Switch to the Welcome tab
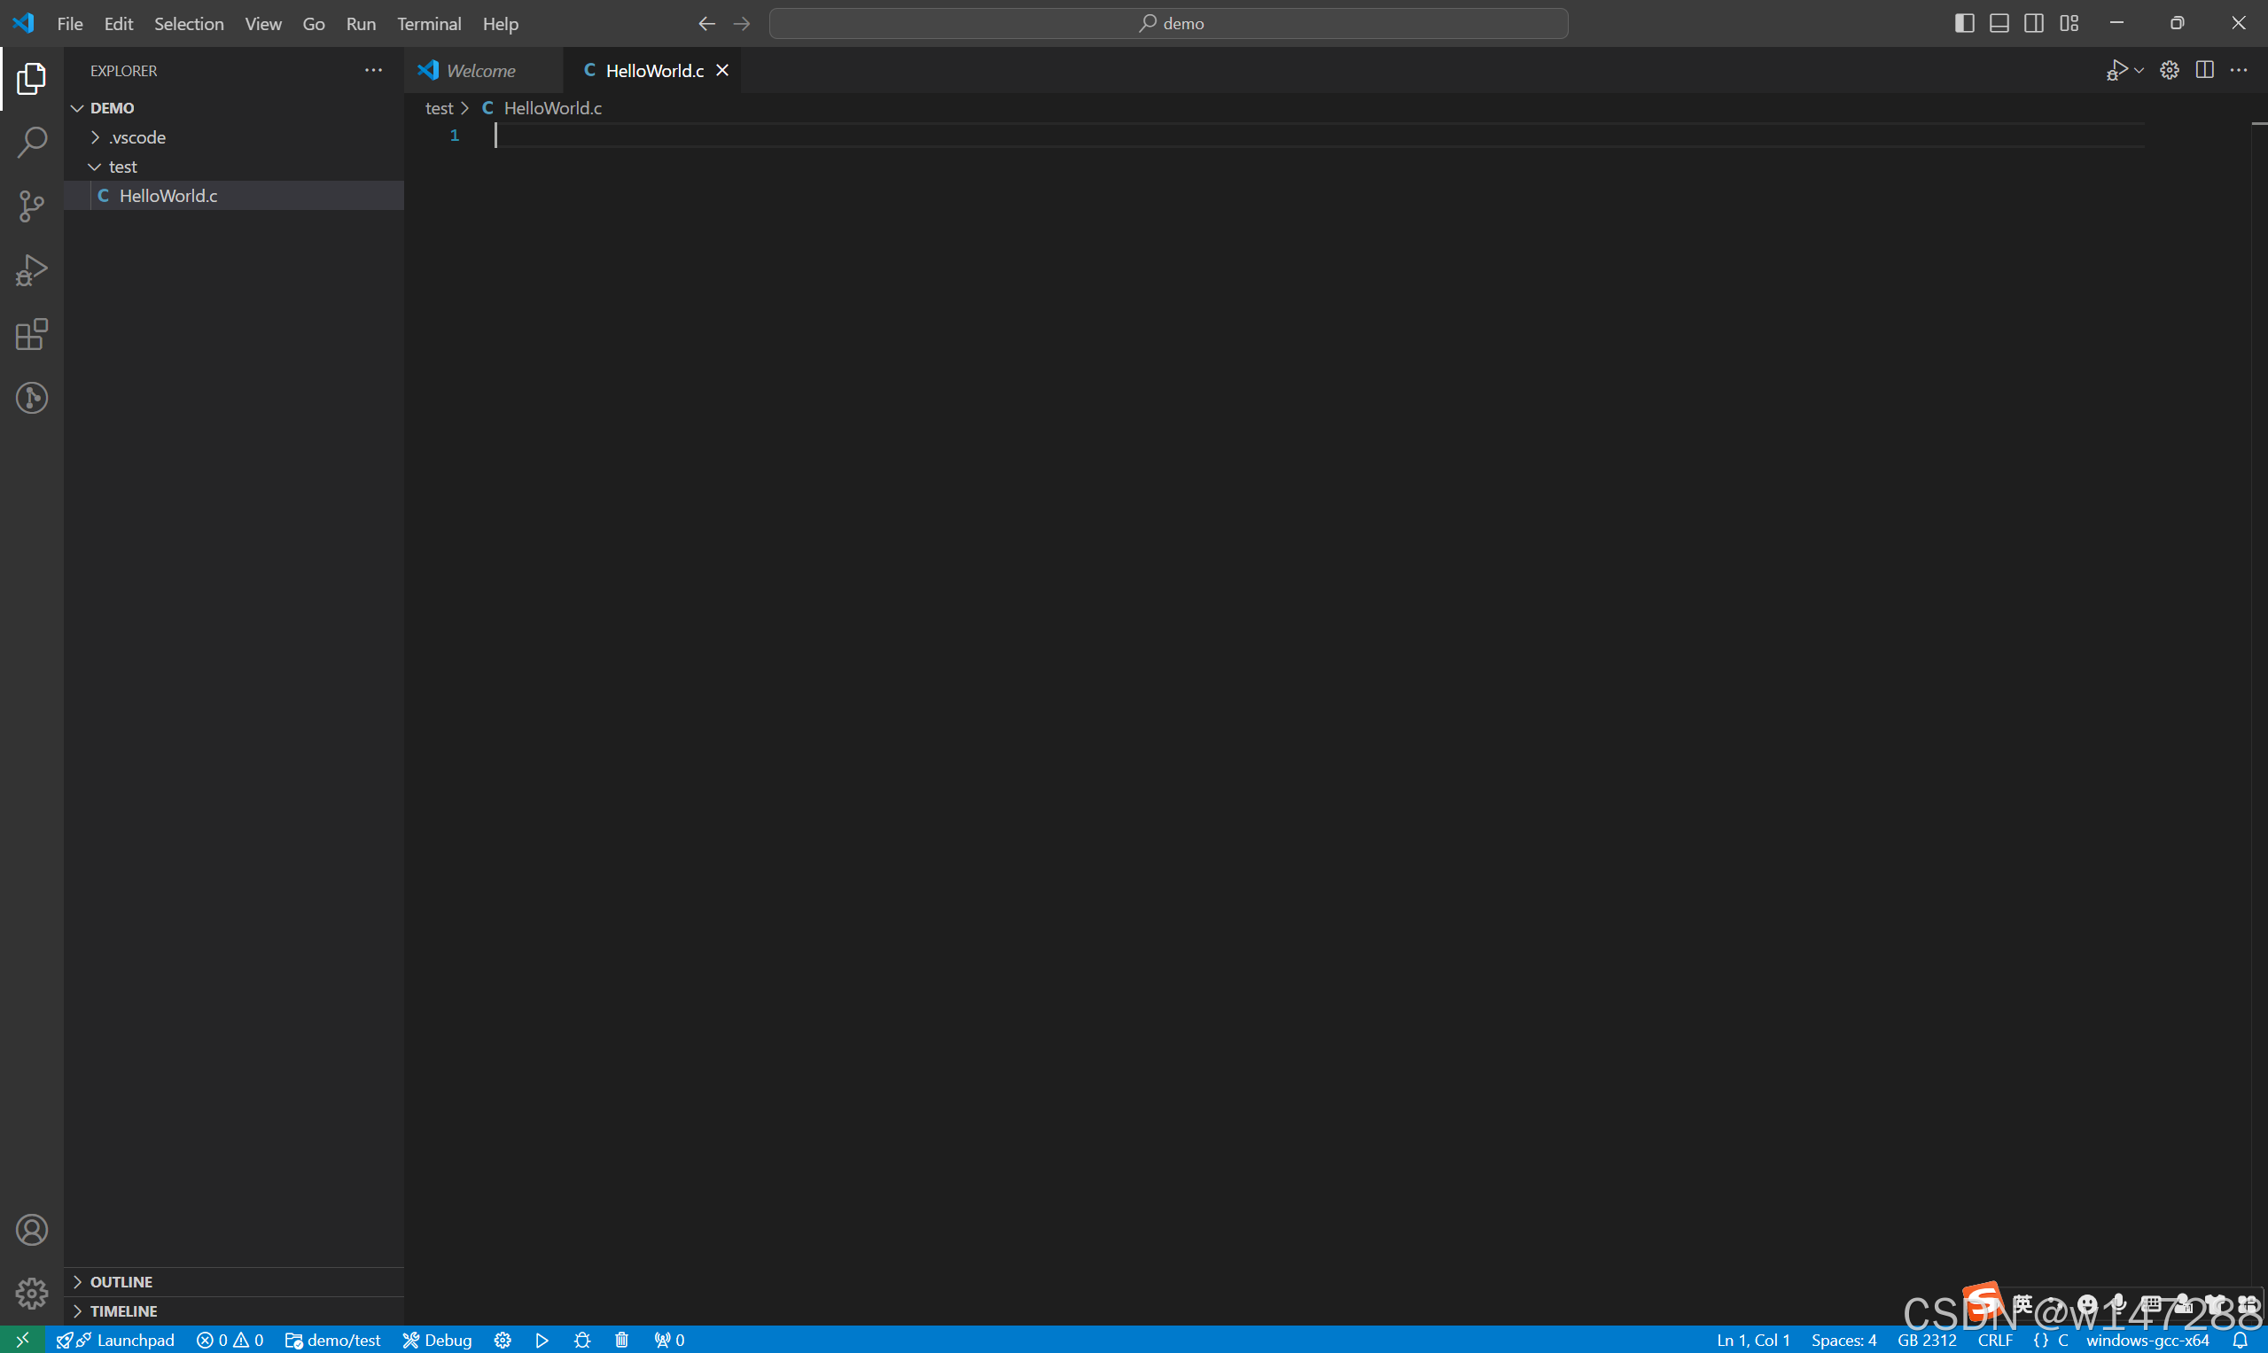2268x1353 pixels. coord(480,71)
